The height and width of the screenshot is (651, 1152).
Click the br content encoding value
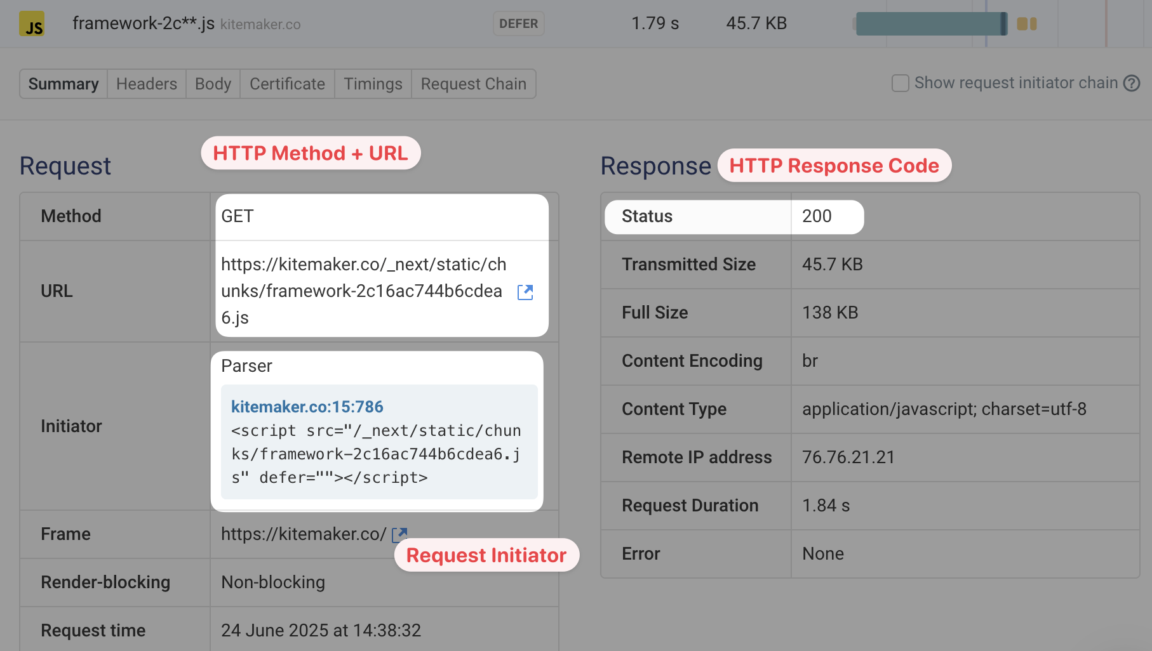[810, 361]
